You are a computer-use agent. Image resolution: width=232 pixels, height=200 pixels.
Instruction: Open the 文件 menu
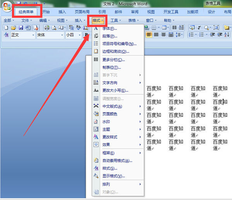point(27,21)
